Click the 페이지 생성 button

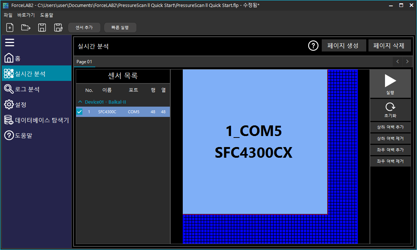(343, 46)
